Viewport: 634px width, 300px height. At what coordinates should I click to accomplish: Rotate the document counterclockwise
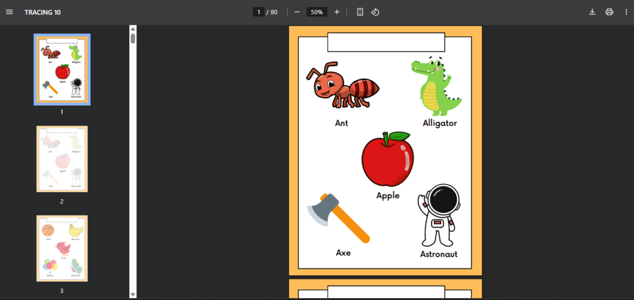pos(375,12)
